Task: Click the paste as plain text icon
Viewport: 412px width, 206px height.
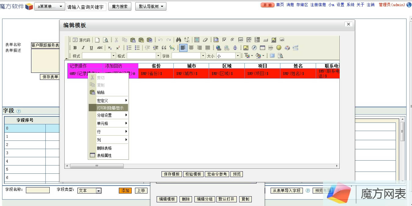Action: [141, 40]
